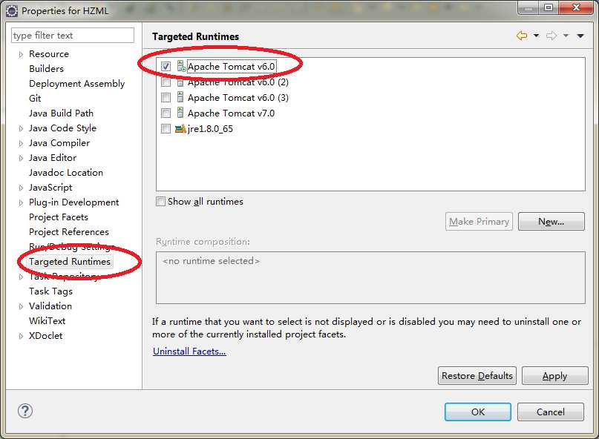Viewport: 599px width, 439px height.
Task: Check the Apache Tomcat v6.0 (2) checkbox
Action: [x=166, y=82]
